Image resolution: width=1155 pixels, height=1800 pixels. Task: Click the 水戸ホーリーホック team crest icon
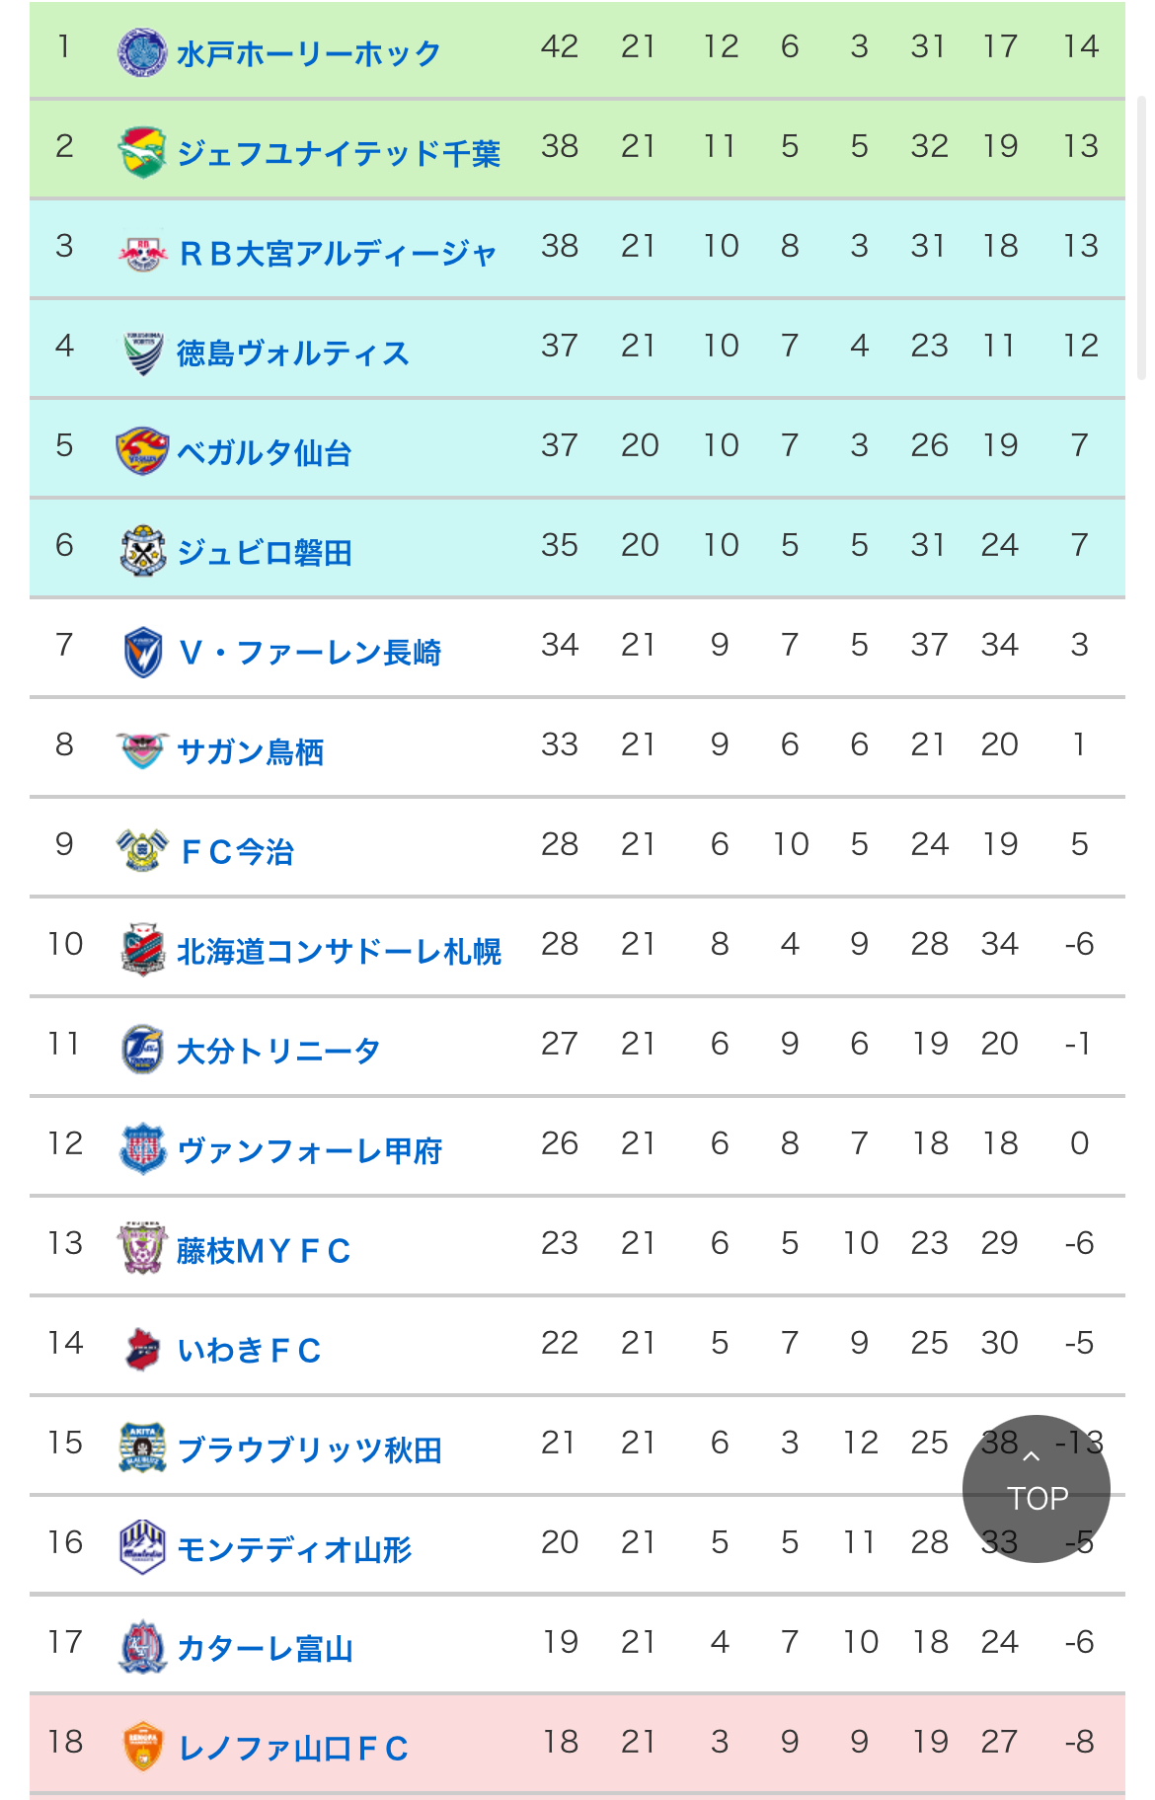(142, 52)
